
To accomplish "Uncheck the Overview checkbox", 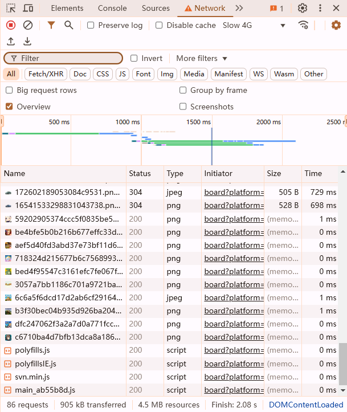I will (x=9, y=107).
